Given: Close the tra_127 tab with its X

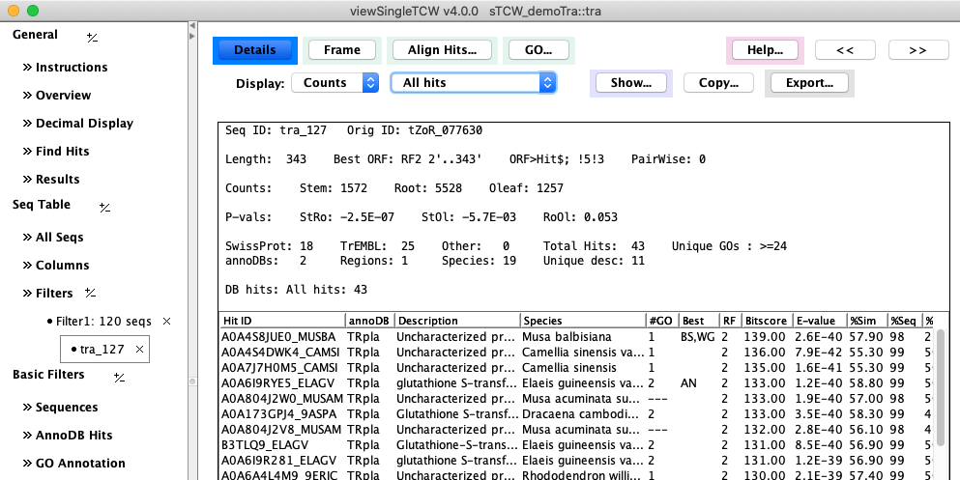Looking at the screenshot, I should pyautogui.click(x=139, y=350).
